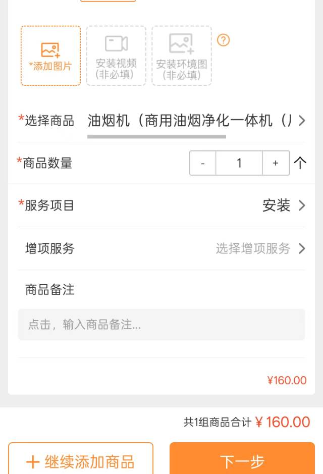Viewport: 323px width, 474px height.
Task: Tap the installation video camera icon
Action: tap(116, 44)
